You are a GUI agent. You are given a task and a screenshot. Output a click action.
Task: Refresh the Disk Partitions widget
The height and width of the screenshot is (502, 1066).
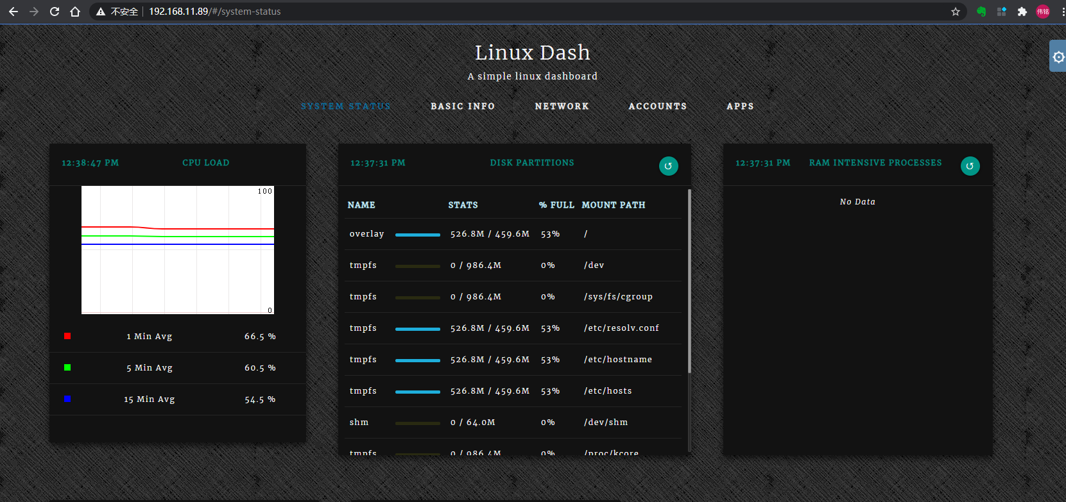[x=669, y=166]
